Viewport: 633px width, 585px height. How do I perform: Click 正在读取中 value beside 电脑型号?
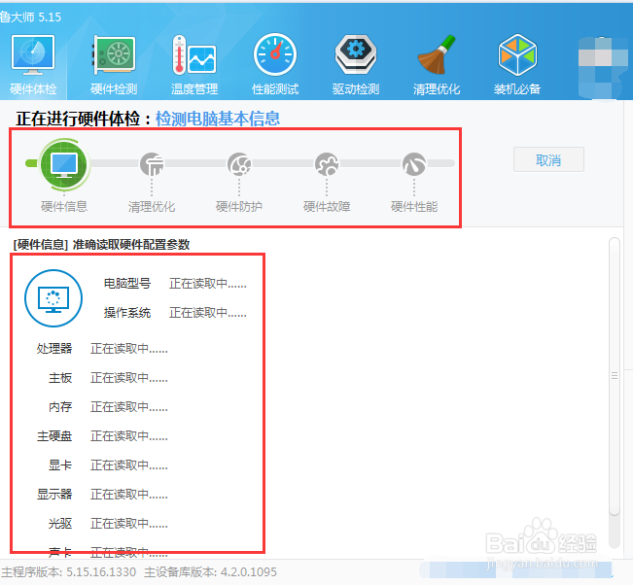click(208, 284)
